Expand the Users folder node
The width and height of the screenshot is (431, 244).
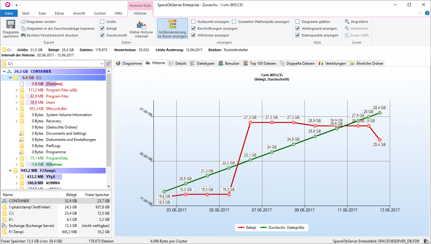(x=16, y=102)
